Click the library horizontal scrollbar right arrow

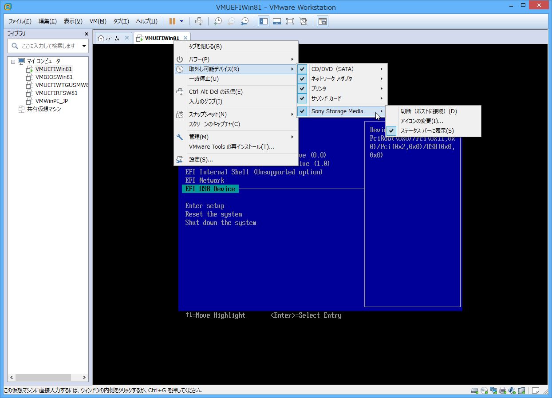pos(84,378)
